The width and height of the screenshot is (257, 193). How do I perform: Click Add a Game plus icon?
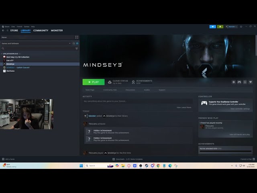tap(3, 159)
